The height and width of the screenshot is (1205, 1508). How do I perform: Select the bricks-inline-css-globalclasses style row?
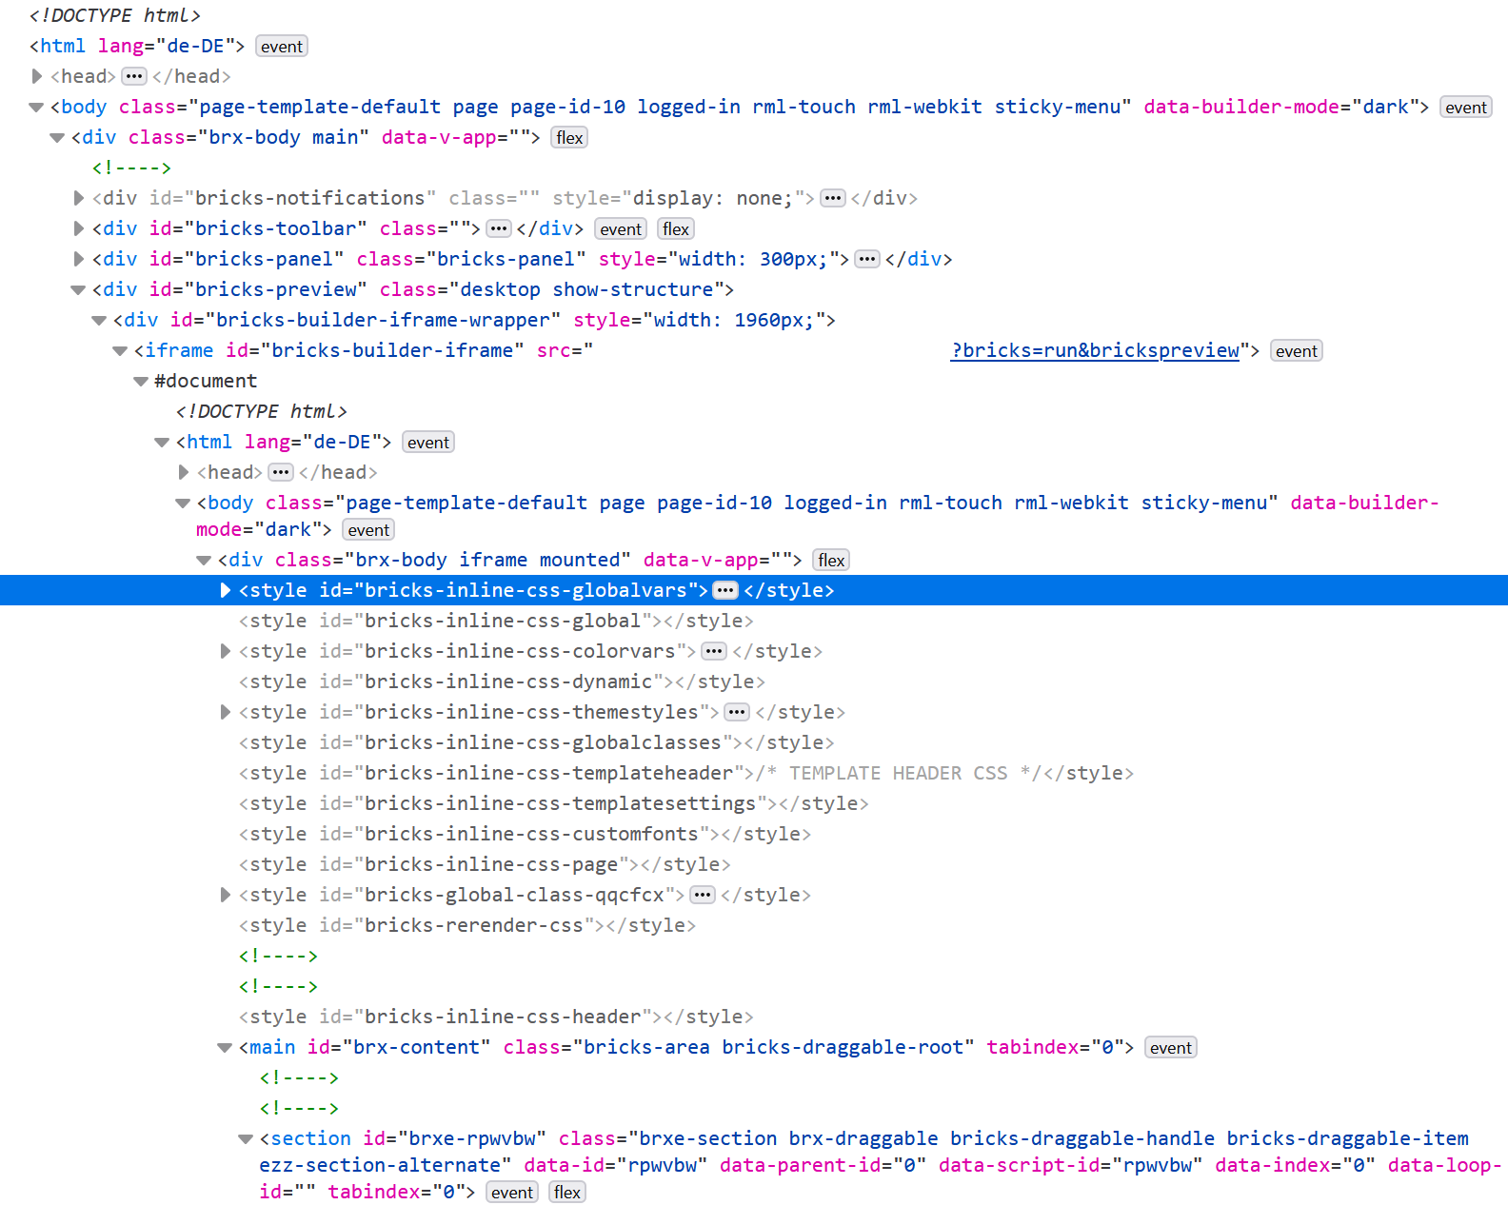point(754,742)
